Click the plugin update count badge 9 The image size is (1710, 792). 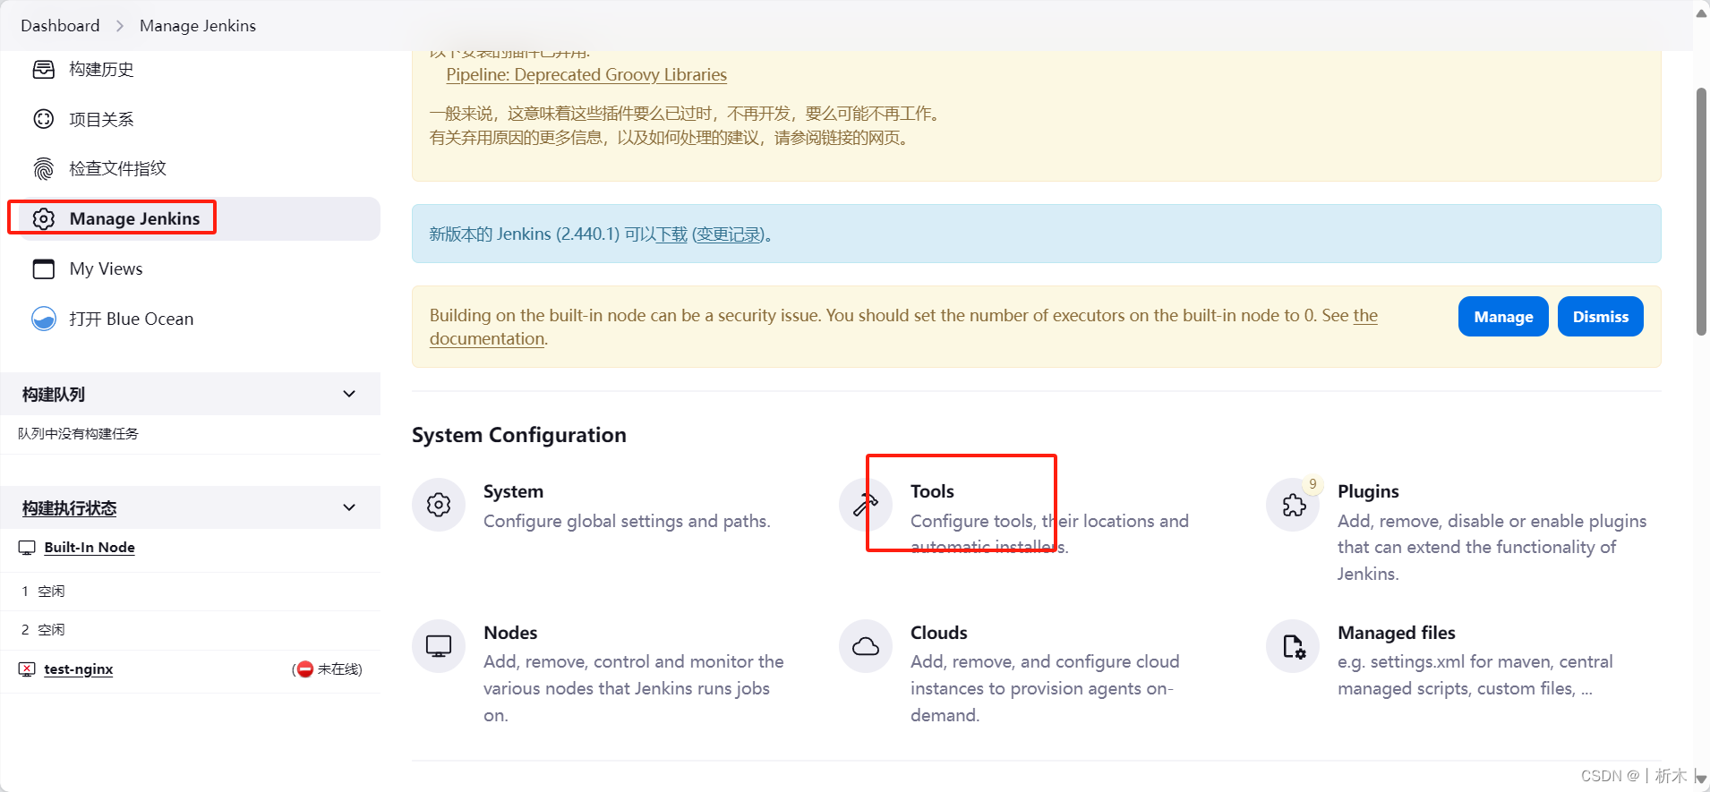tap(1312, 484)
